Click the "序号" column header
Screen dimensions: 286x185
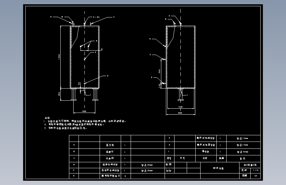169,158
